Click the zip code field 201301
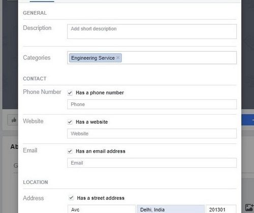 pos(221,209)
